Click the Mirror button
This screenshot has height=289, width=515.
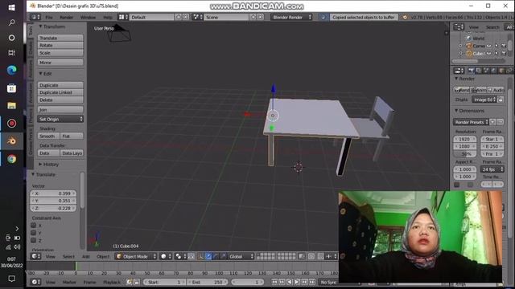tap(60, 63)
